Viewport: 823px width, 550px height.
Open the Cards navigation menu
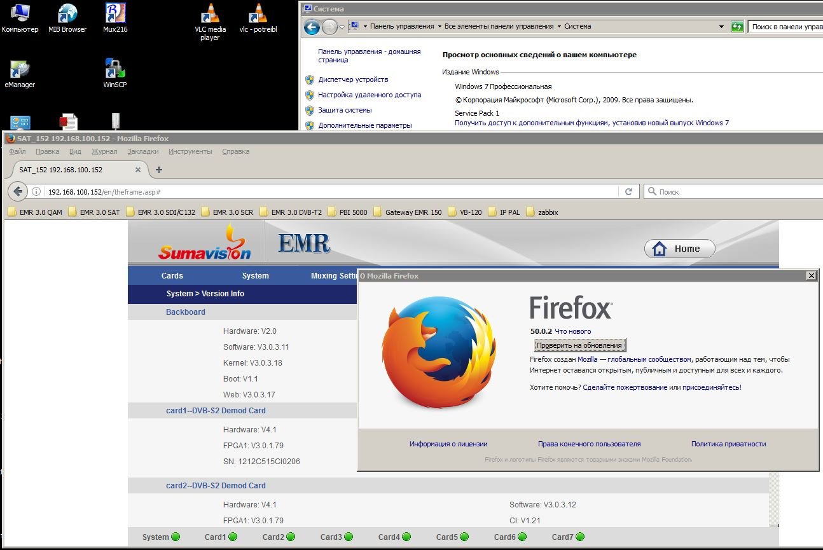[x=172, y=276]
